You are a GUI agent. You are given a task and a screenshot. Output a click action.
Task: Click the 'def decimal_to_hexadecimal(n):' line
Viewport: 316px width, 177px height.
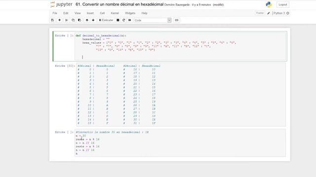(x=101, y=35)
